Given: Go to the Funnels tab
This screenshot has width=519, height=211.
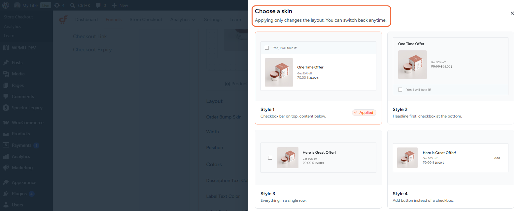Looking at the screenshot, I should click(114, 20).
